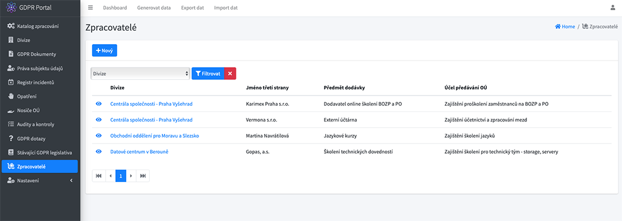The height and width of the screenshot is (221, 622).
Task: Click the Jazykové kurzy cell
Action: (340, 136)
